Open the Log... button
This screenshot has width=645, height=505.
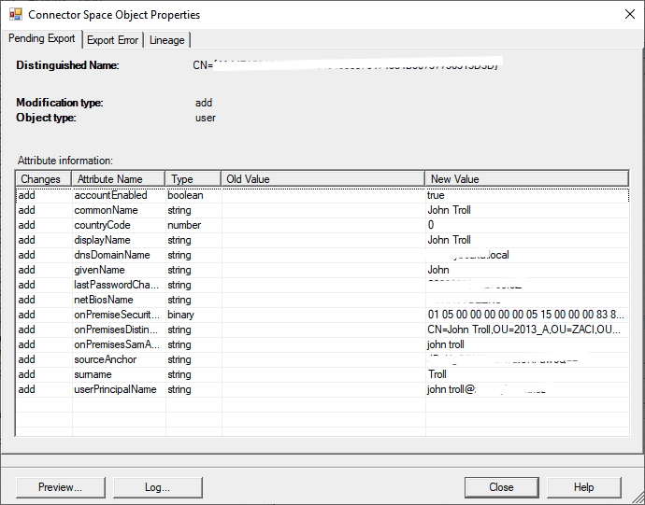157,487
